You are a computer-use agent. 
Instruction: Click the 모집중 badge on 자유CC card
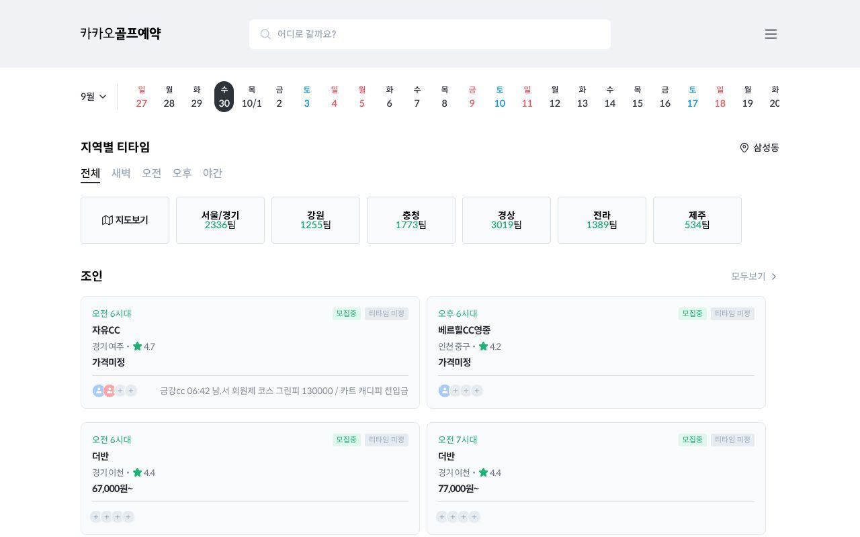click(x=347, y=313)
